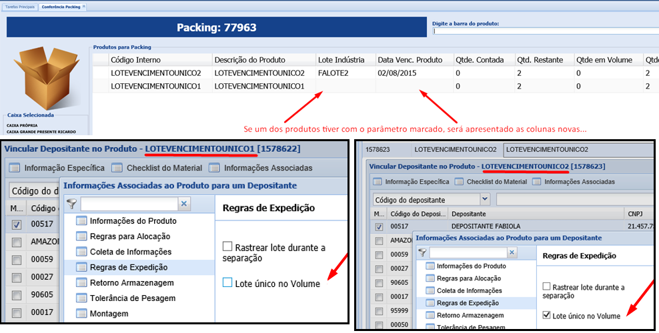
Task: Select date cell 02/08/2015
Action: tap(414, 73)
